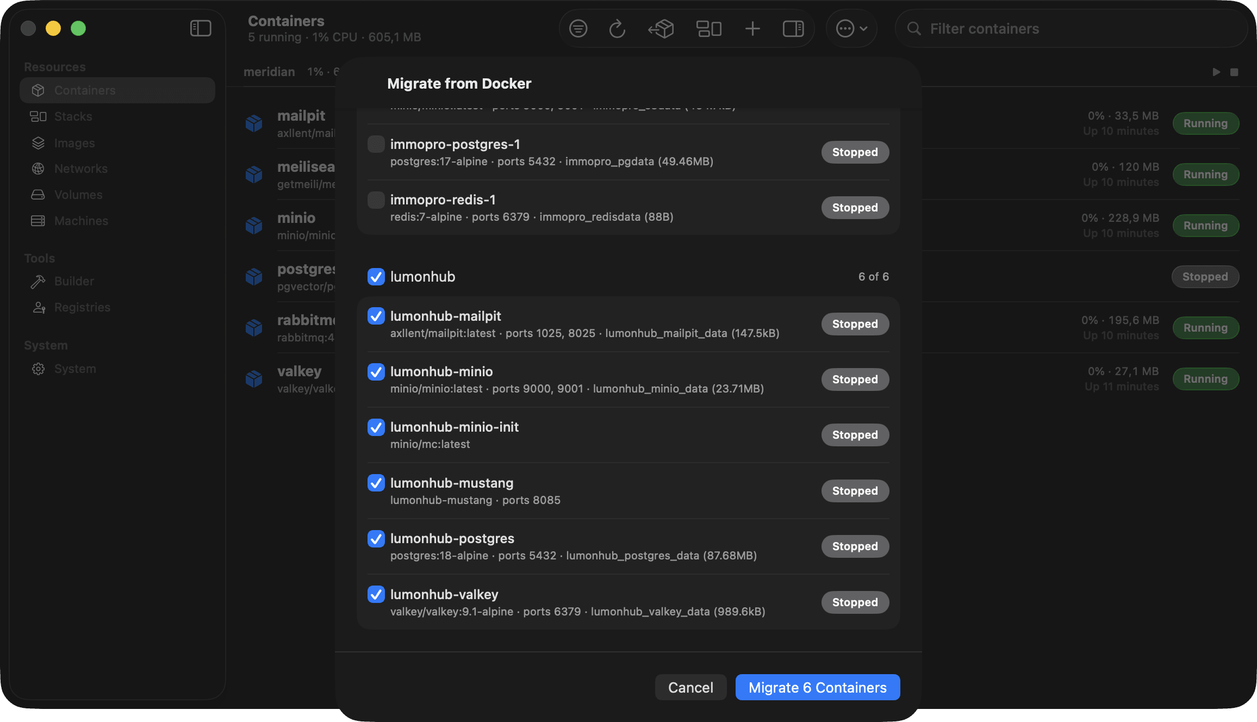Viewport: 1257px width, 722px height.
Task: Click rabbitmq container cube icon
Action: click(x=254, y=328)
